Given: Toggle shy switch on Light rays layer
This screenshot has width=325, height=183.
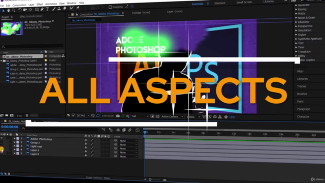Looking at the screenshot, I should coord(86,147).
